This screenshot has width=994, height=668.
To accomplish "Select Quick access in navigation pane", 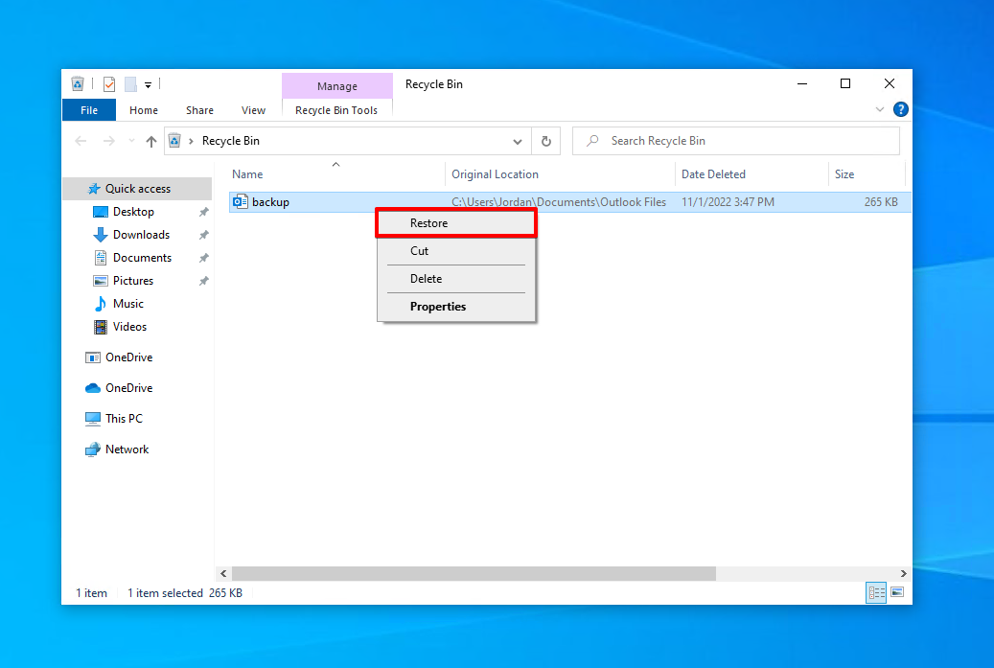I will coord(138,189).
